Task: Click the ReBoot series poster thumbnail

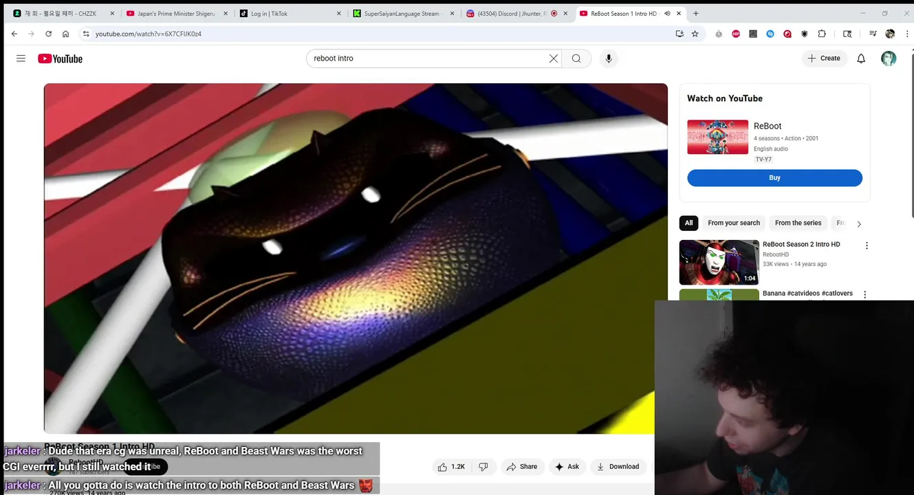Action: click(x=717, y=137)
